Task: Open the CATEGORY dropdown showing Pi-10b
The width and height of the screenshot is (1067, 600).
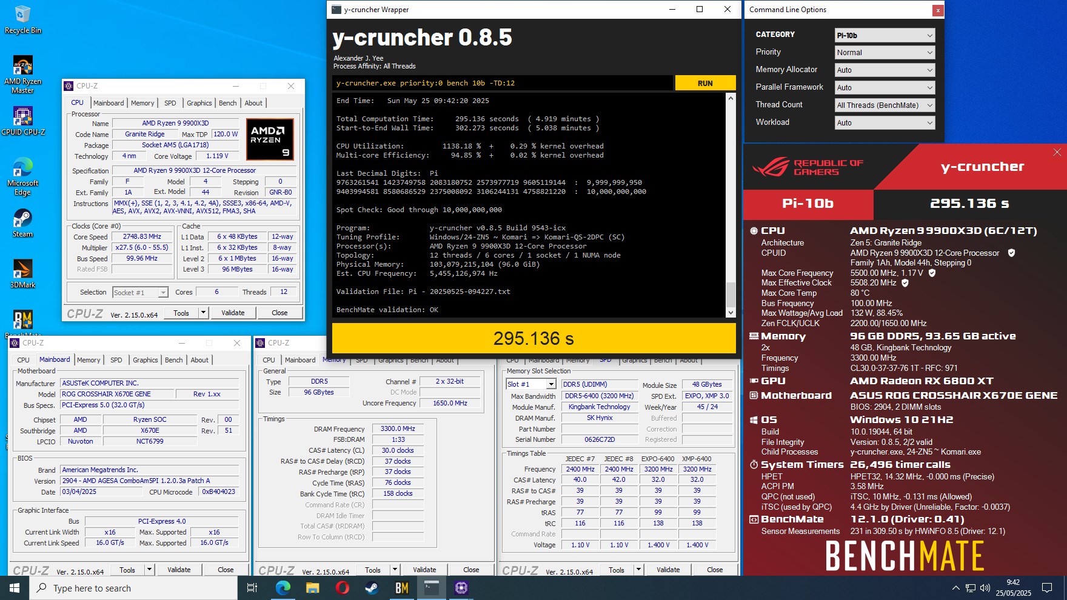Action: pos(885,35)
